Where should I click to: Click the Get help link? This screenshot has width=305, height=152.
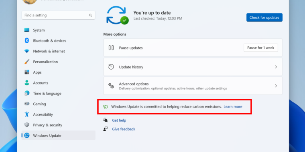point(119,120)
